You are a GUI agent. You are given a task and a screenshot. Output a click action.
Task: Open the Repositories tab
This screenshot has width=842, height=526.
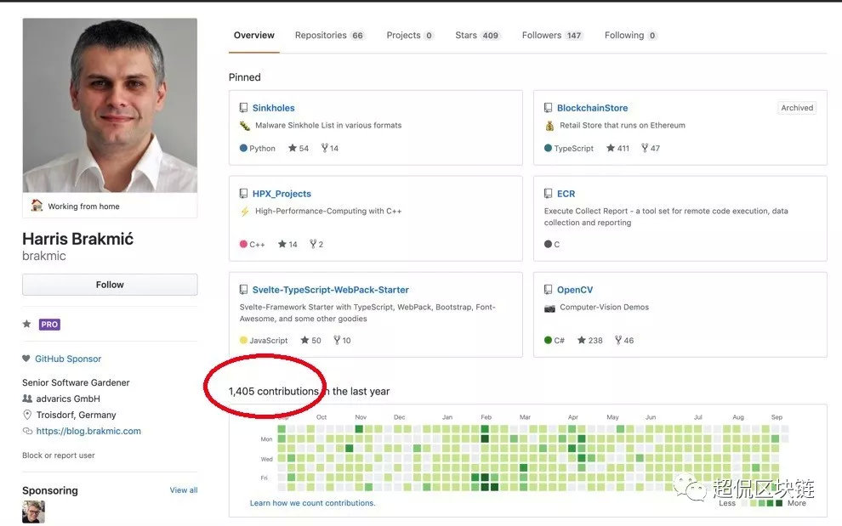point(329,36)
